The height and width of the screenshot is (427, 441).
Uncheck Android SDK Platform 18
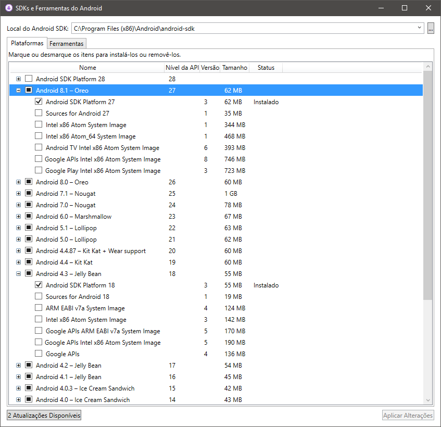pos(39,285)
